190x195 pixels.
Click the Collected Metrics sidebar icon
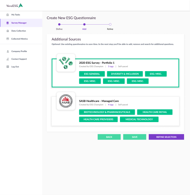tap(8, 39)
